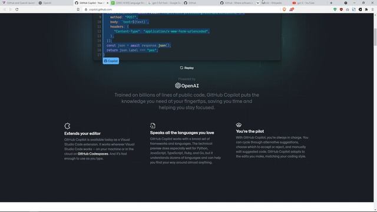377x212 pixels.
Task: Switch to the first tab about GitHub and OpenAI
Action: [x=18, y=3]
